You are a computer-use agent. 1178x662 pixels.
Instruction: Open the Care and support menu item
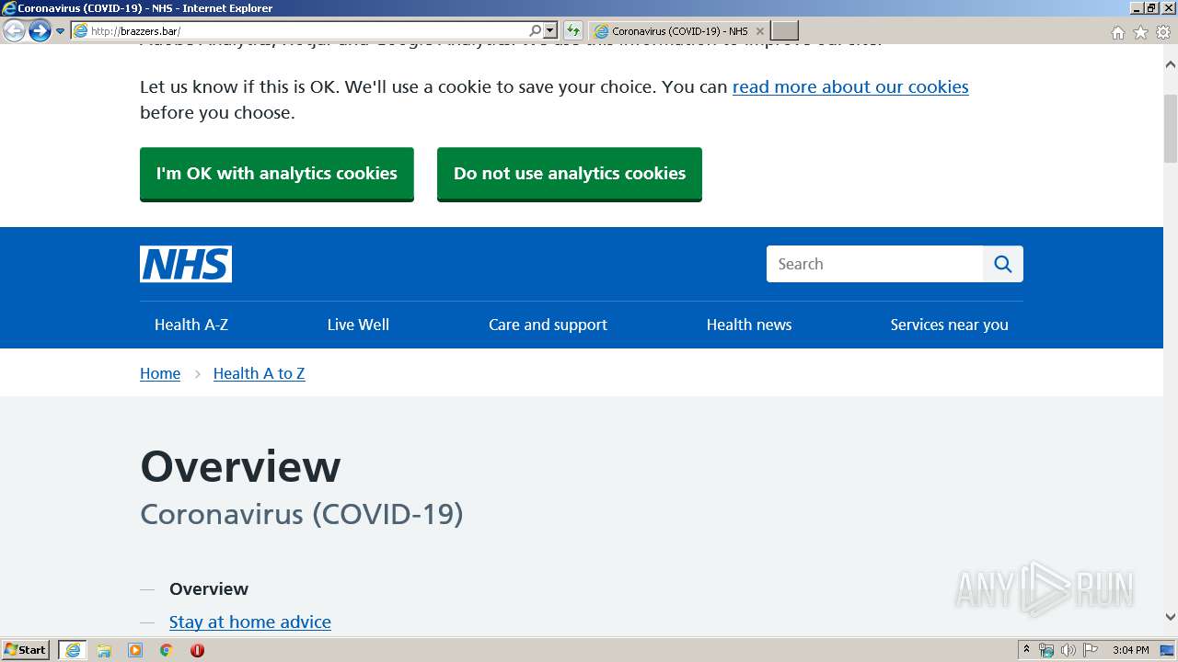tap(548, 325)
